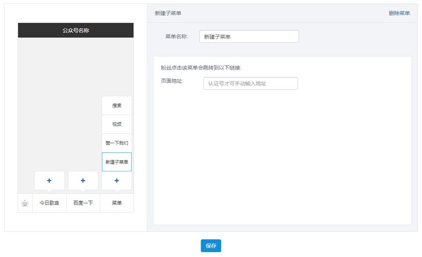Screen dimensions: 422x257
Task: Select the 百度一下 bottom menu
Action: click(83, 203)
